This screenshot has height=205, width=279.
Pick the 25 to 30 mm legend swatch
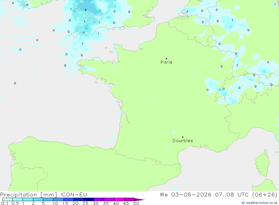pos(89,199)
